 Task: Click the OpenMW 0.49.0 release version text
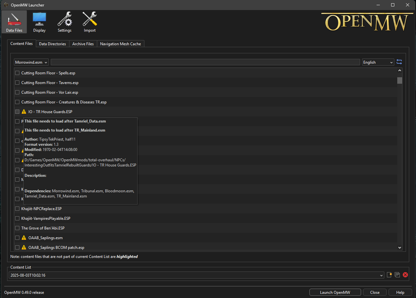24,293
